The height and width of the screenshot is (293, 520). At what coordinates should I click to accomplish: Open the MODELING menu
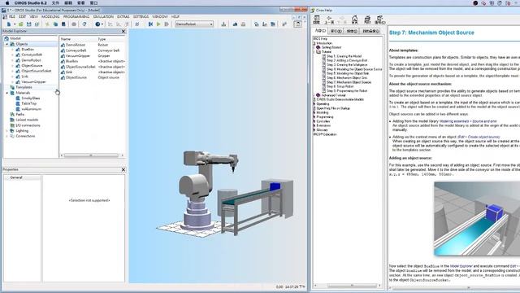pyautogui.click(x=50, y=16)
